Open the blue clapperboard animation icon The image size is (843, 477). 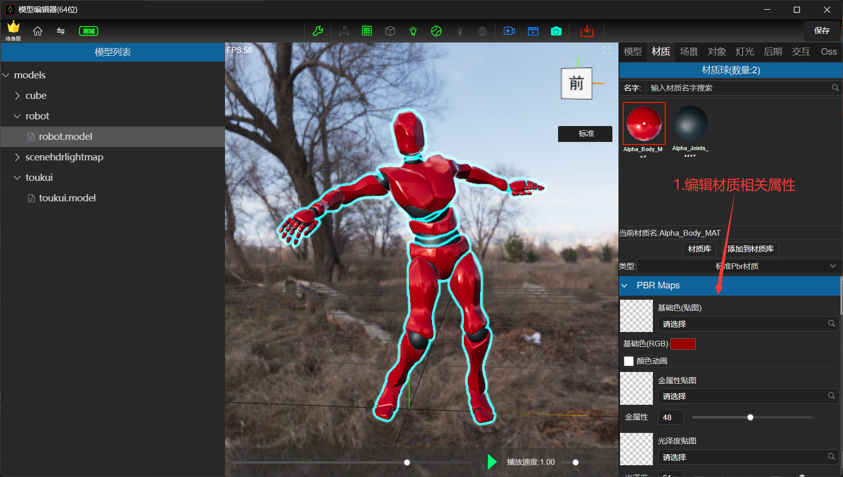pos(533,31)
